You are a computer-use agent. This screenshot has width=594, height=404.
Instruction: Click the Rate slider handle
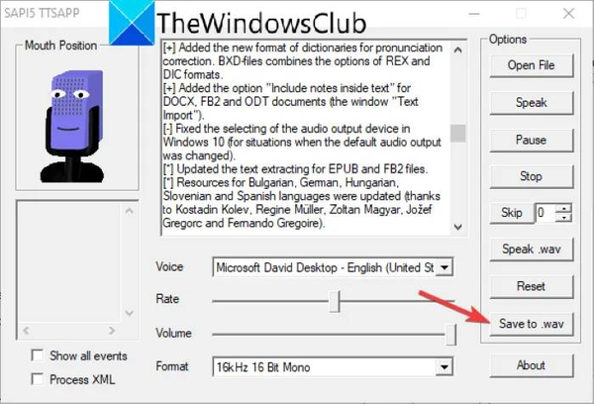335,301
